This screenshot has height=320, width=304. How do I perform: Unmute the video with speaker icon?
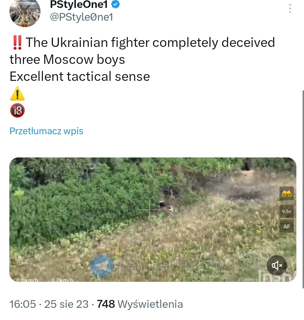[277, 265]
